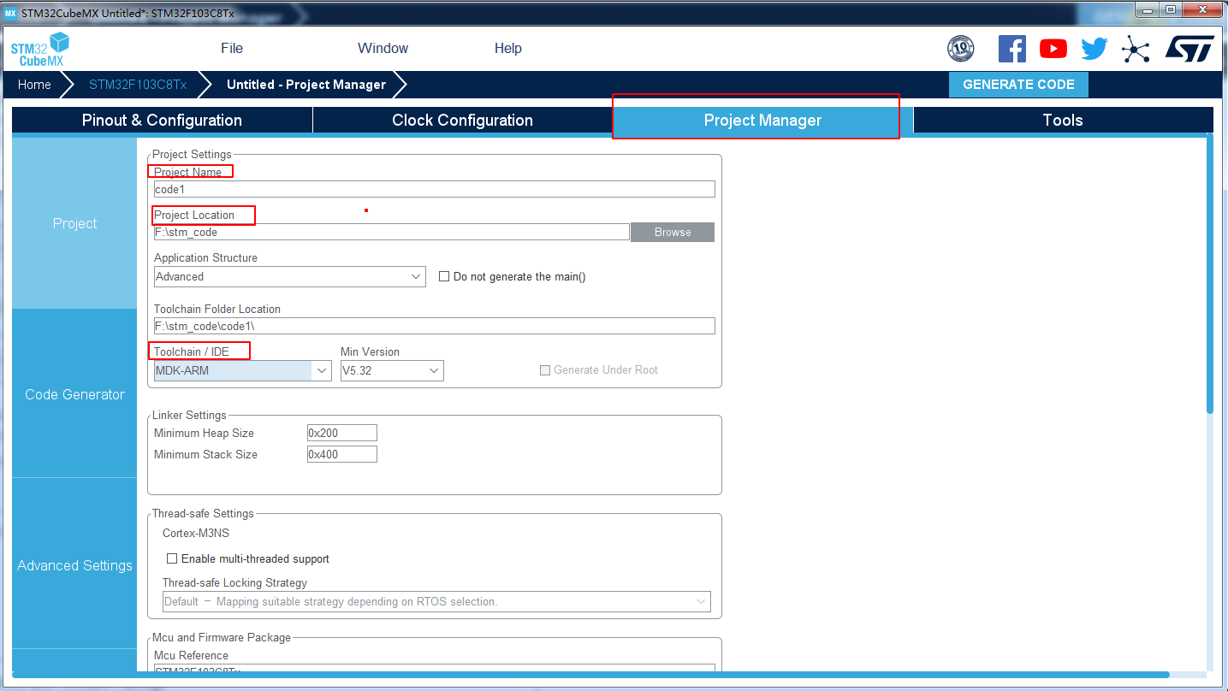Click the Untitled - Project Manager breadcrumb
Screen dimensions: 1228x691
click(x=306, y=85)
